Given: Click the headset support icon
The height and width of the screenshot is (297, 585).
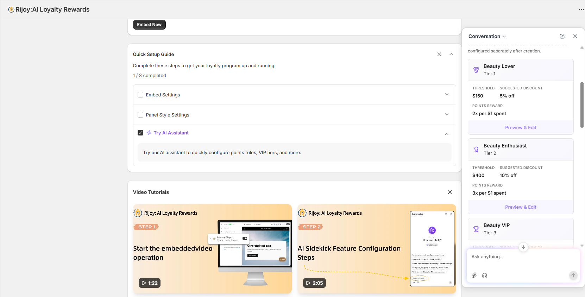Looking at the screenshot, I should pyautogui.click(x=485, y=275).
